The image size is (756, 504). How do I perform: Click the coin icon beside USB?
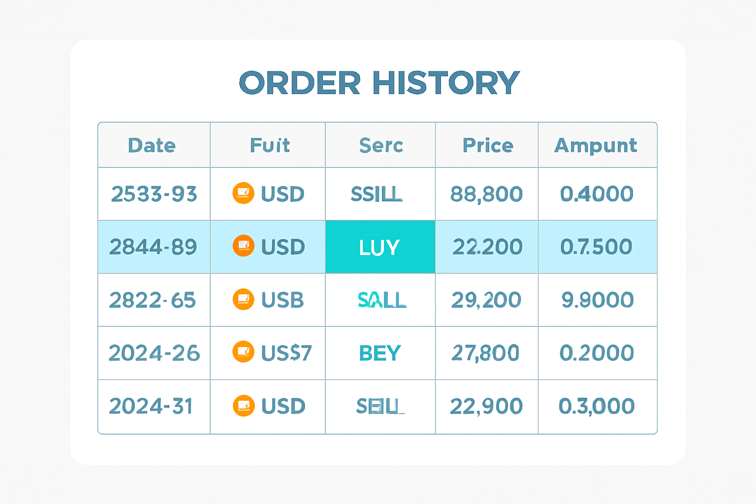[x=243, y=299]
